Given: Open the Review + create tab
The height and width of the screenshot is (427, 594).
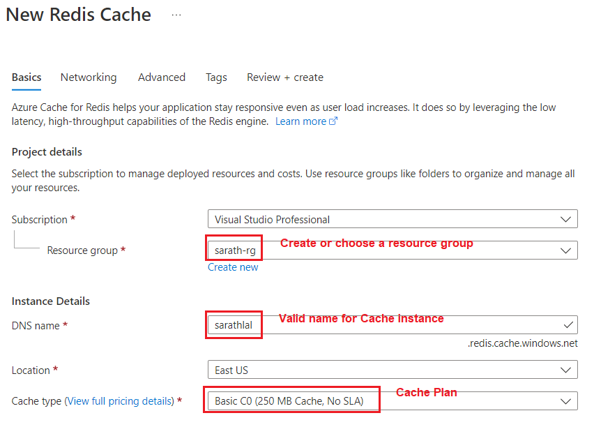Looking at the screenshot, I should pyautogui.click(x=284, y=77).
